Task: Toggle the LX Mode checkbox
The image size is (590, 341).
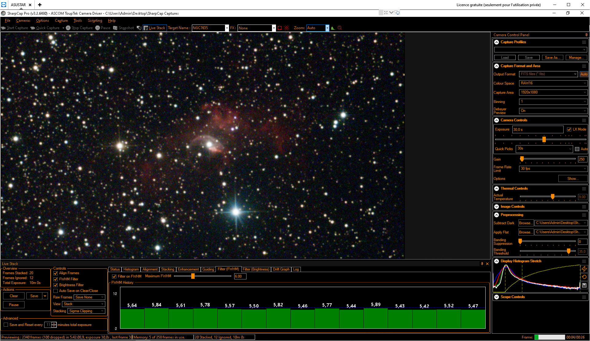Action: 569,129
